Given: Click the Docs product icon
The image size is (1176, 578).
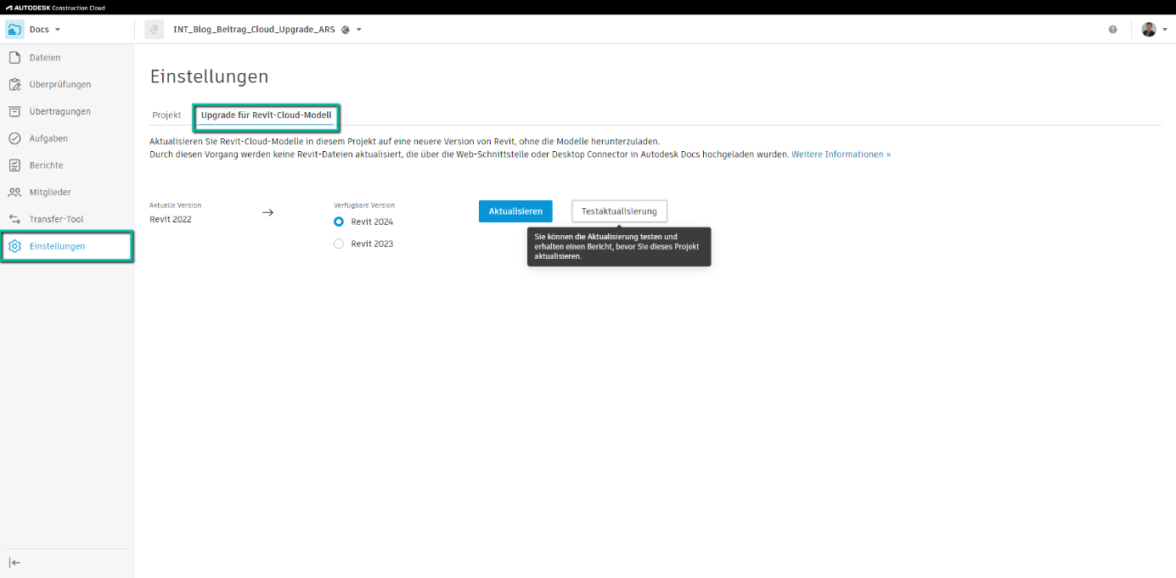Looking at the screenshot, I should click(14, 28).
